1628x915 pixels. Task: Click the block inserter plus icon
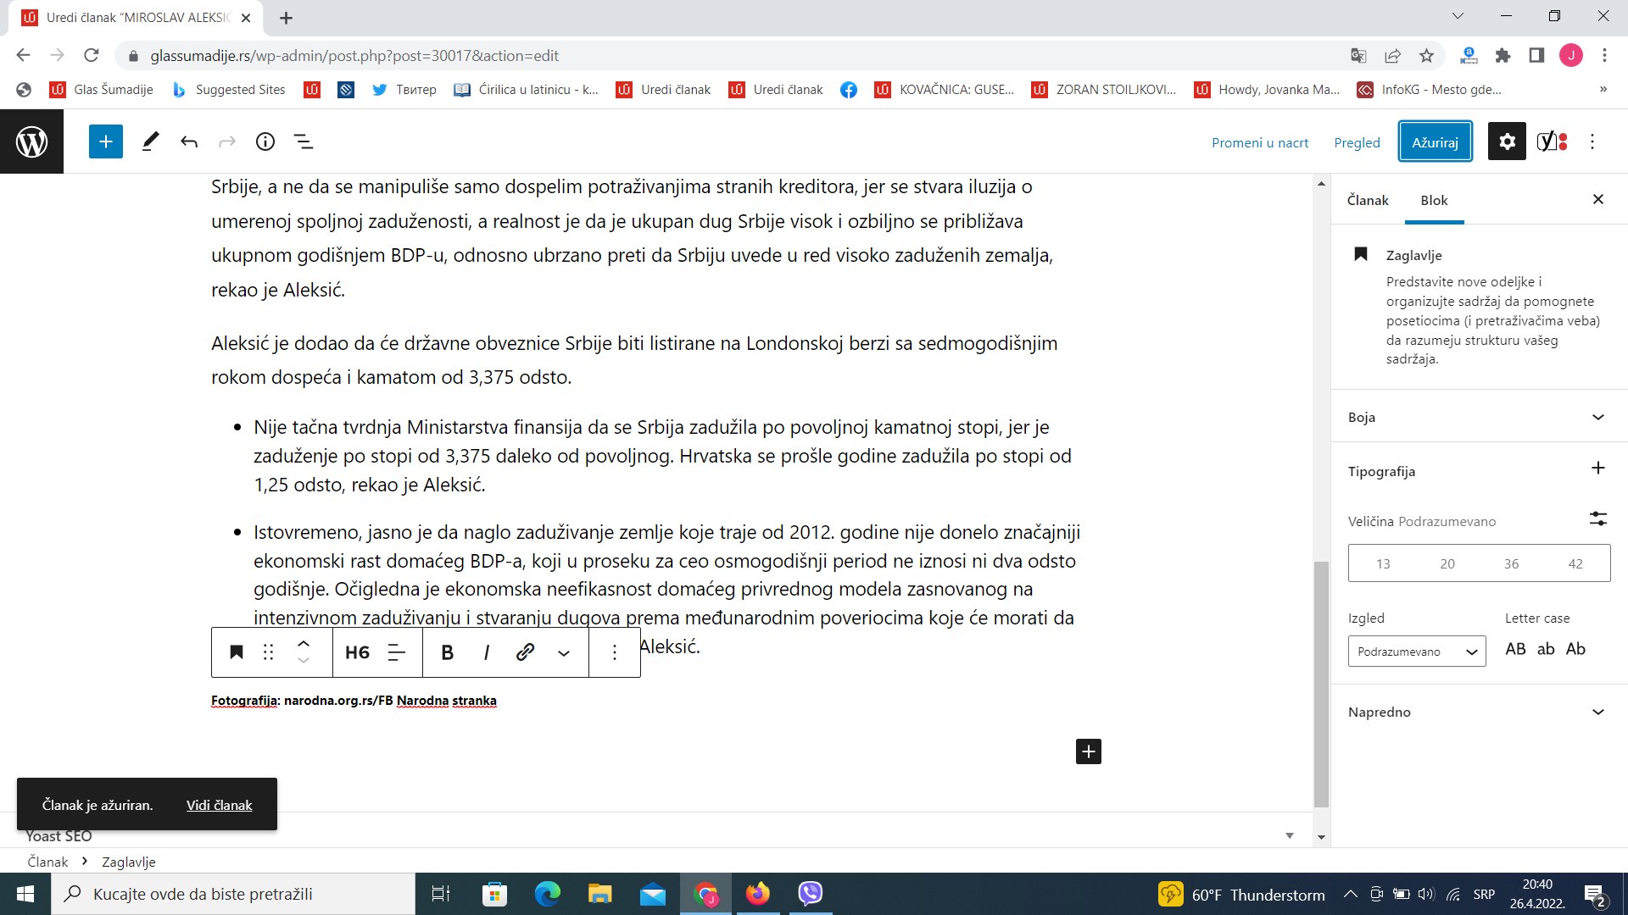[106, 141]
